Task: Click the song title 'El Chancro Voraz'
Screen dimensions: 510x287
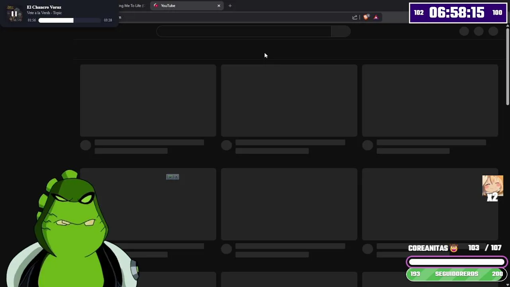Action: 44,7
